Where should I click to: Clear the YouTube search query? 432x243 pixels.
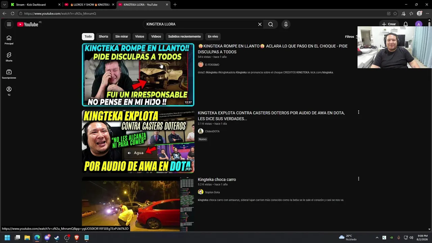pyautogui.click(x=260, y=24)
